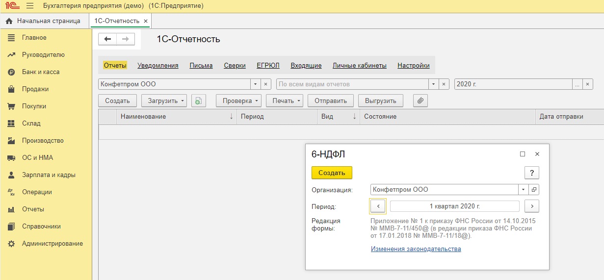Go to the previous period
604x280 pixels.
378,206
